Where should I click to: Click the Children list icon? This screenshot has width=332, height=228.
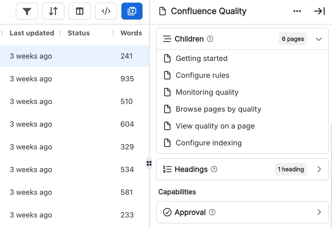pyautogui.click(x=167, y=39)
